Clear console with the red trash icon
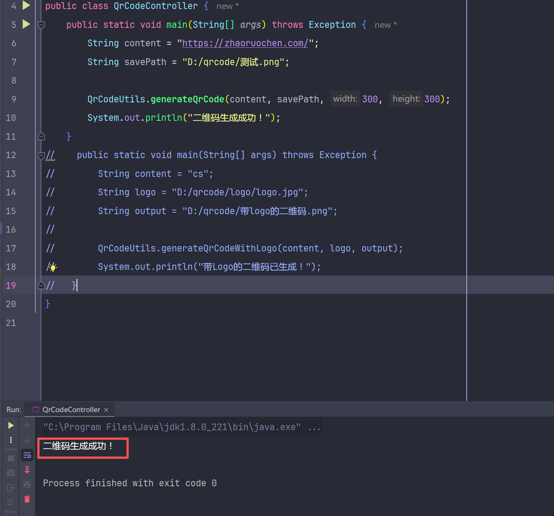 click(27, 499)
